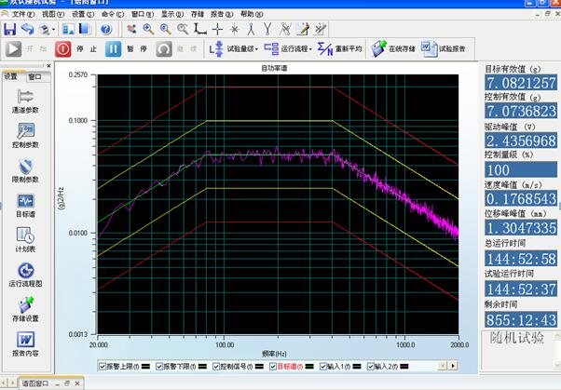Click legend scroll right arrow

[x=453, y=366]
